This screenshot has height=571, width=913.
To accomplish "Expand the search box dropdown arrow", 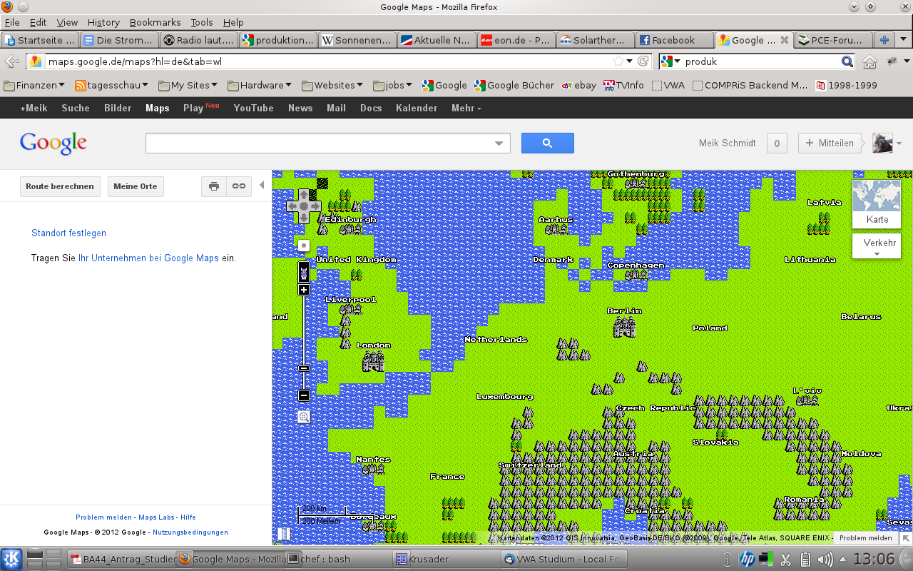I will 499,143.
